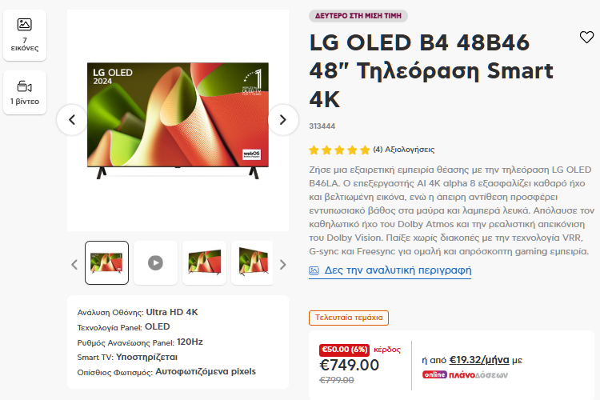Image resolution: width=600 pixels, height=400 pixels.
Task: Show next product image in main viewer
Action: [282, 120]
